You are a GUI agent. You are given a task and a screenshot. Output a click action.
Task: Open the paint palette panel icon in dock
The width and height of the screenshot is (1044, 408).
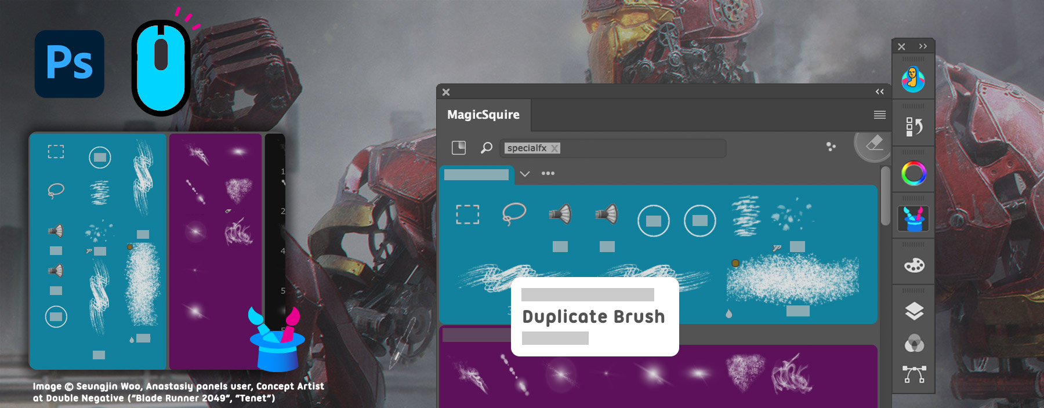[x=914, y=265]
